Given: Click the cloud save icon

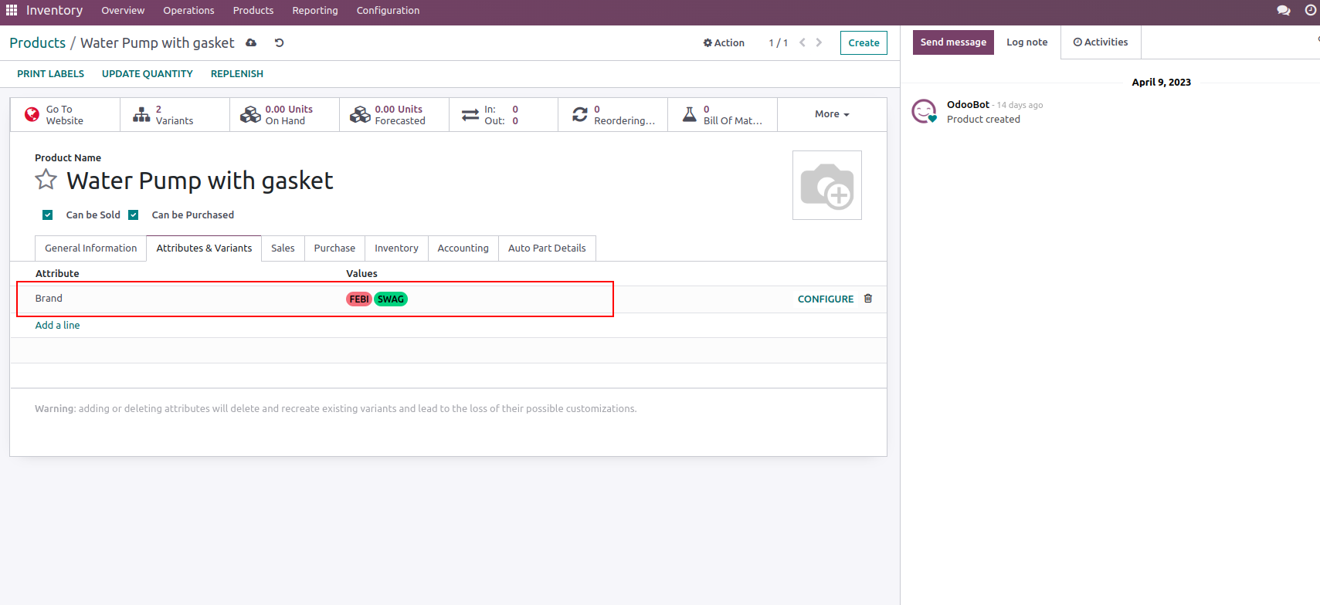Looking at the screenshot, I should (x=251, y=43).
